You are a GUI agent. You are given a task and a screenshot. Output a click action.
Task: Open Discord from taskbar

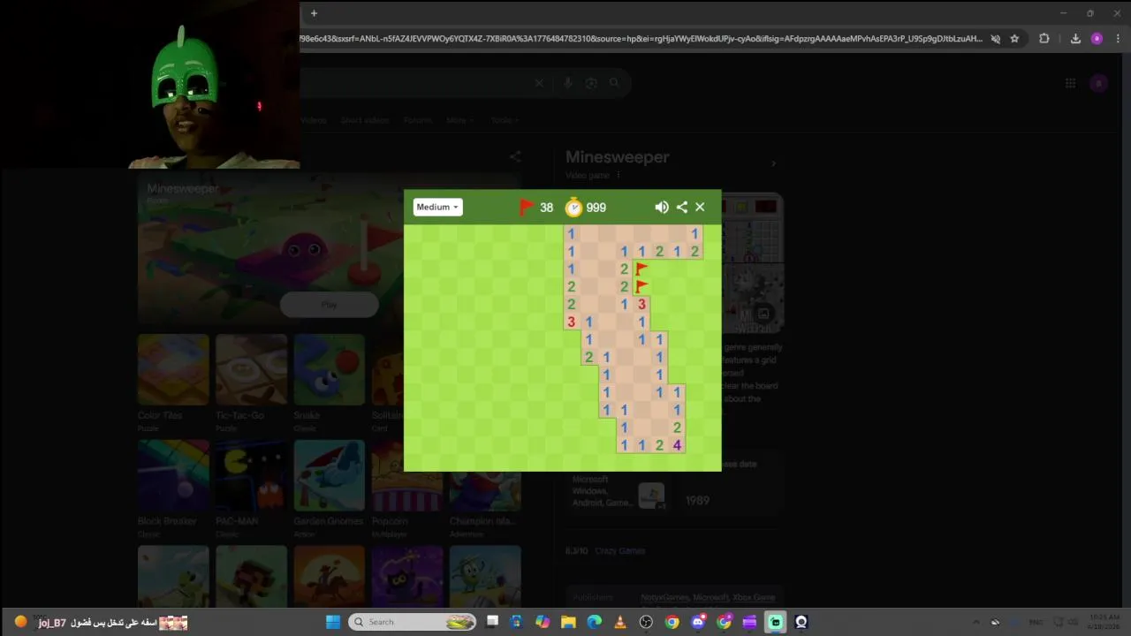click(x=698, y=622)
